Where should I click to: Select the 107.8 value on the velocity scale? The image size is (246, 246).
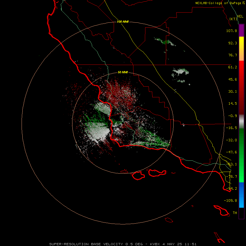pos(232,31)
